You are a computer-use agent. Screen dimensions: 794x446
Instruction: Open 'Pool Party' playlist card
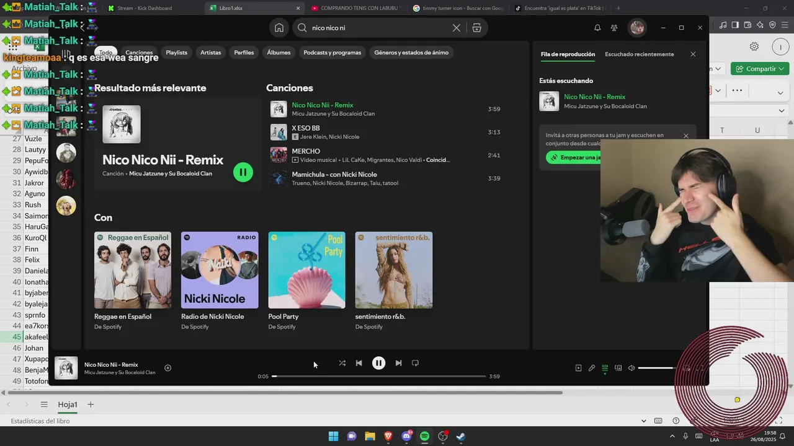(306, 281)
